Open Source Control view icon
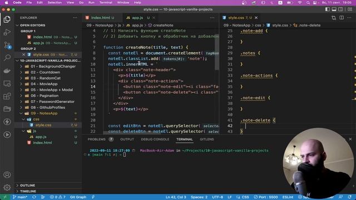Screen dimensions: 356x200 point(7,45)
